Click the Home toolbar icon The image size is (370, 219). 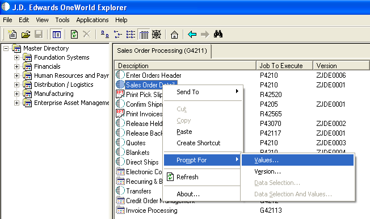[174, 35]
